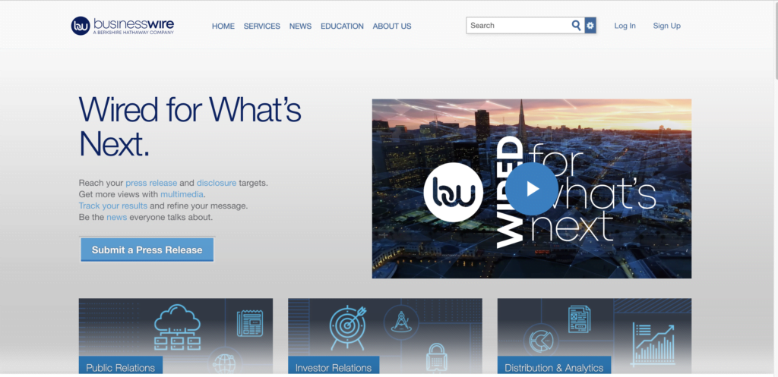Click the Business Wire logo

[122, 26]
